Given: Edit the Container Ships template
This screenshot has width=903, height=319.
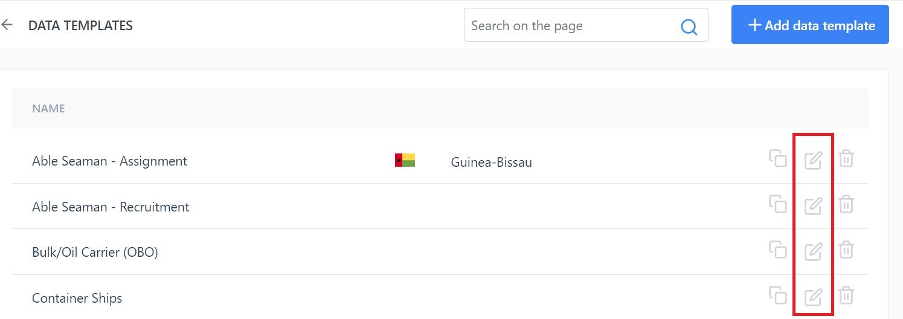Looking at the screenshot, I should coord(813,297).
